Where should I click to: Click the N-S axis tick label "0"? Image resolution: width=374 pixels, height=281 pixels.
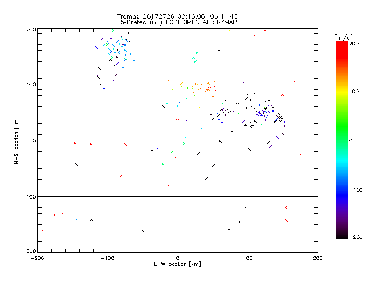coord(34,140)
